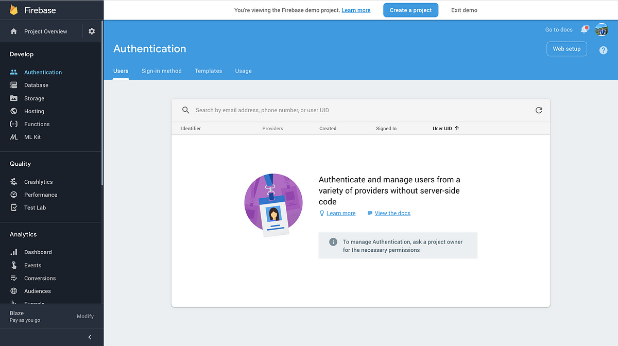618x346 pixels.
Task: Click the Audiences globe icon
Action: pyautogui.click(x=14, y=291)
